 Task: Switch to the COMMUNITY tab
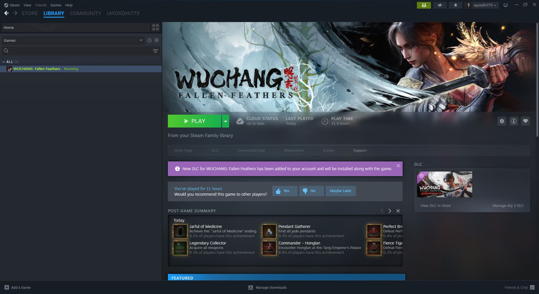coord(85,13)
